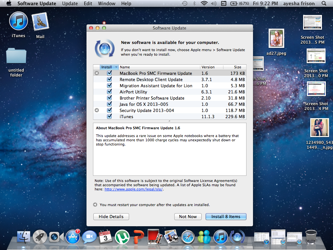Select Screen Shot 2013...5 PM thumbnail
This screenshot has height=250, width=333.
pos(313,22)
